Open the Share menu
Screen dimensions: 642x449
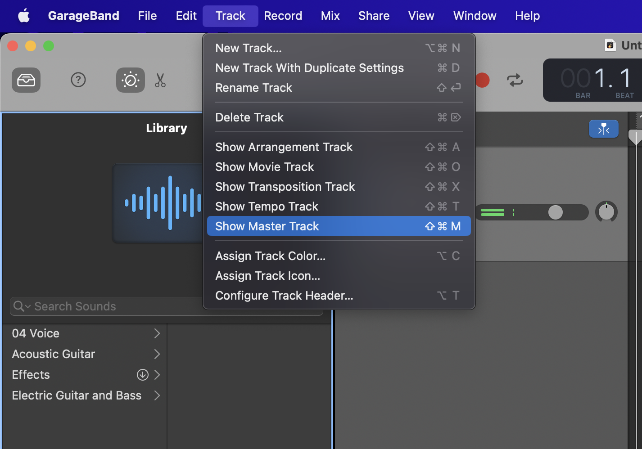374,16
